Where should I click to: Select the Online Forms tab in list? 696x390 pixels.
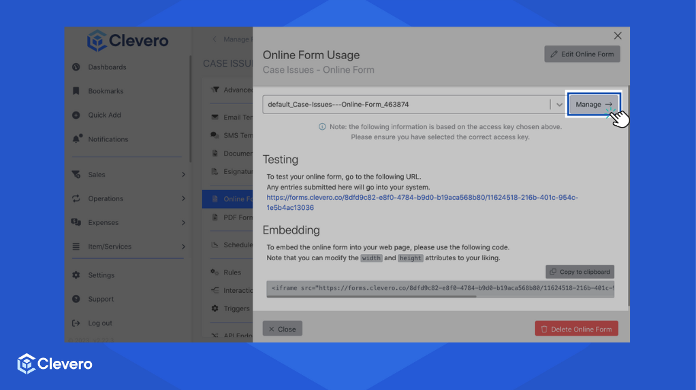click(227, 199)
